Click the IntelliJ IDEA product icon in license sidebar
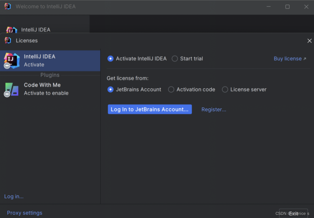Viewport: 314px width, 218px height. (12, 60)
